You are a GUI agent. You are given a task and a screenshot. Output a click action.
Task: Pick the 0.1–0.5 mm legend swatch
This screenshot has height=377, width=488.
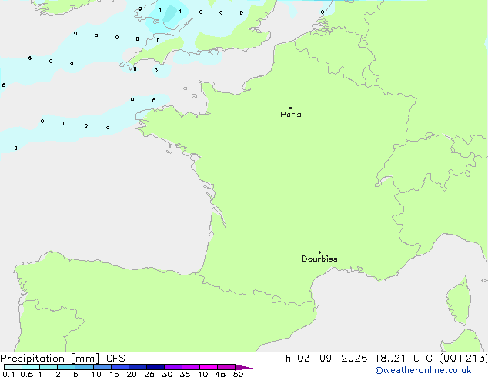pyautogui.click(x=13, y=367)
